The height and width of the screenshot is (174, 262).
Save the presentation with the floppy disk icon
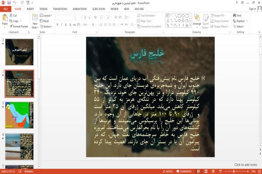pyautogui.click(x=9, y=3)
